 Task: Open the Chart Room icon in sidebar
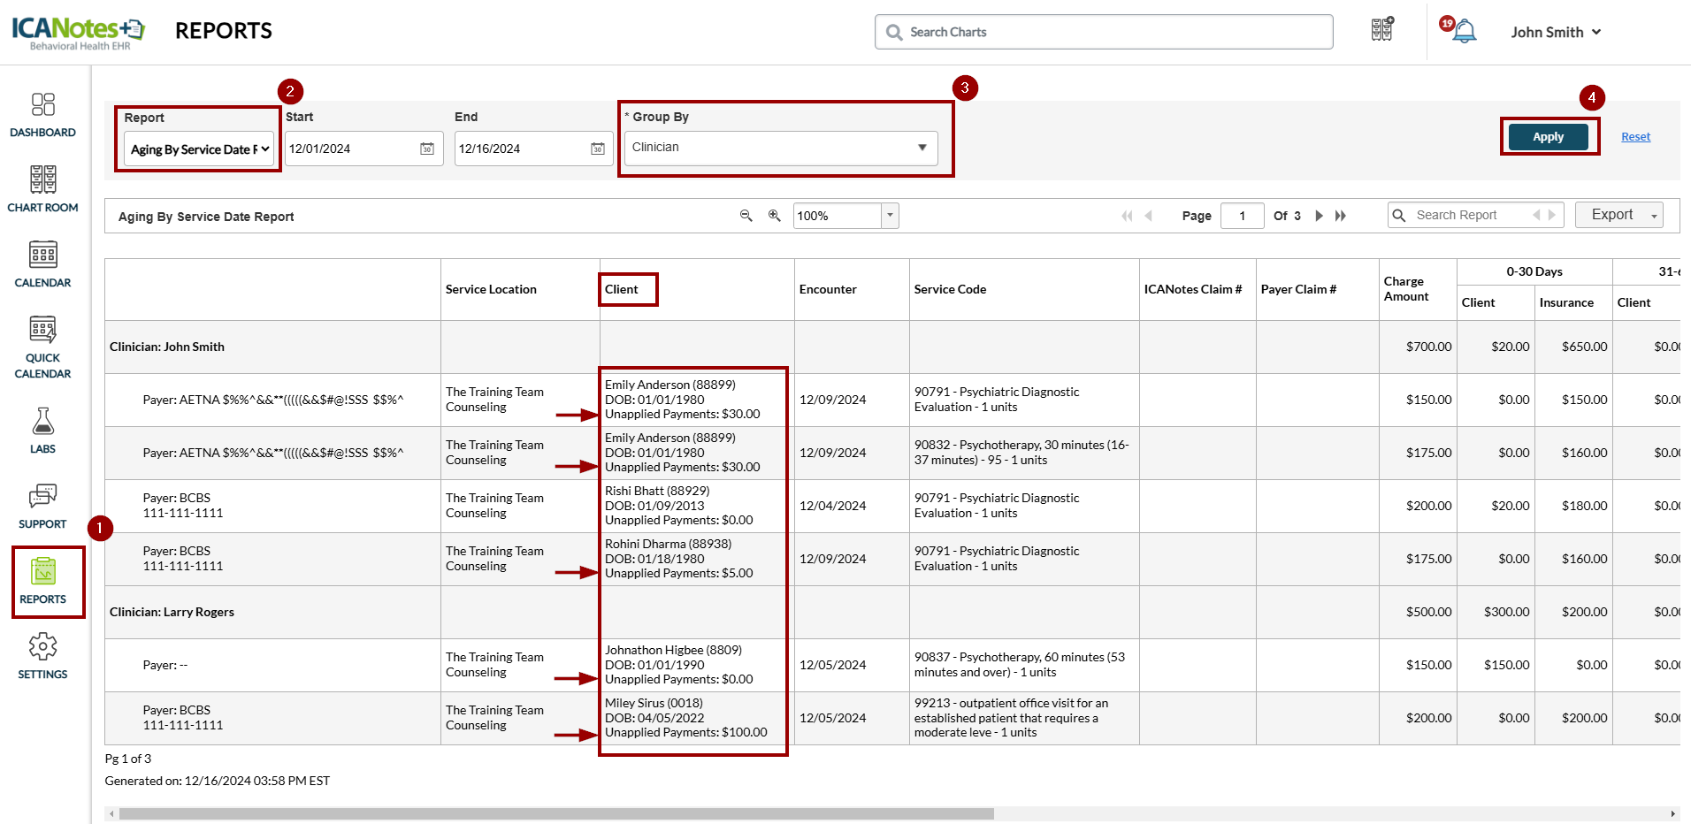point(42,189)
